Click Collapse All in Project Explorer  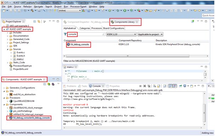[35, 21]
